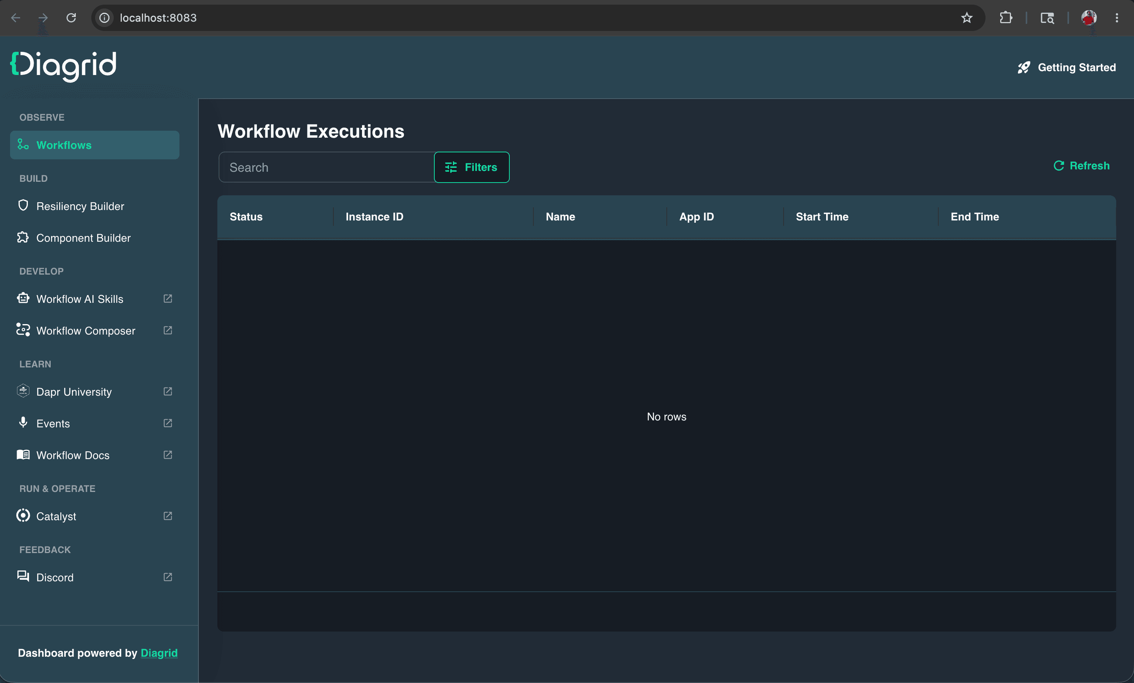Select Workflows in the sidebar
This screenshot has height=683, width=1134.
pos(95,145)
